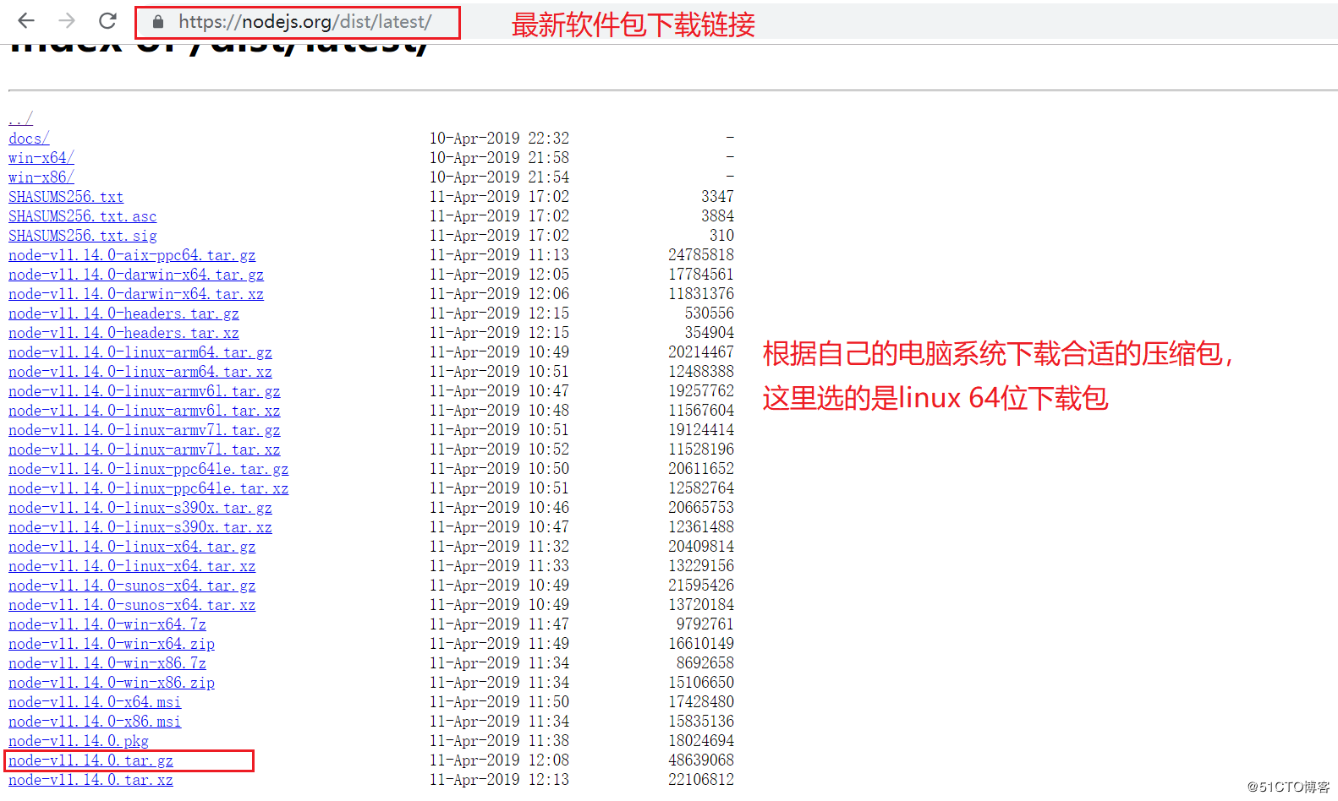The width and height of the screenshot is (1338, 801).
Task: Download node-v11.14.0-aix-ppc64.tar.gz
Action: click(132, 254)
